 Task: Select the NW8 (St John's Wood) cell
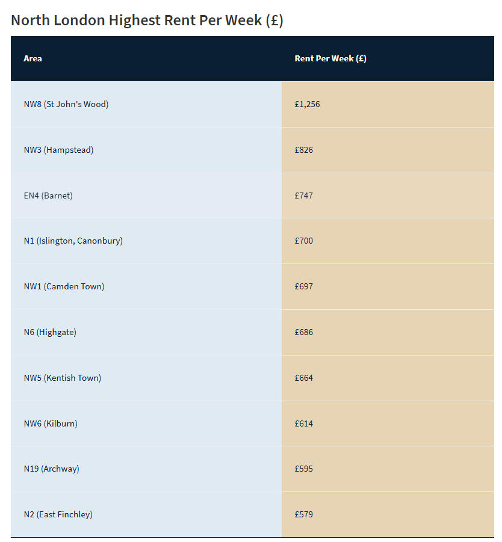(x=146, y=104)
